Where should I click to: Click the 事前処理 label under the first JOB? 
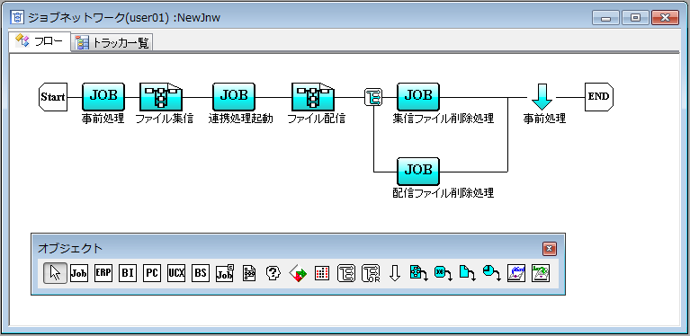pos(103,119)
